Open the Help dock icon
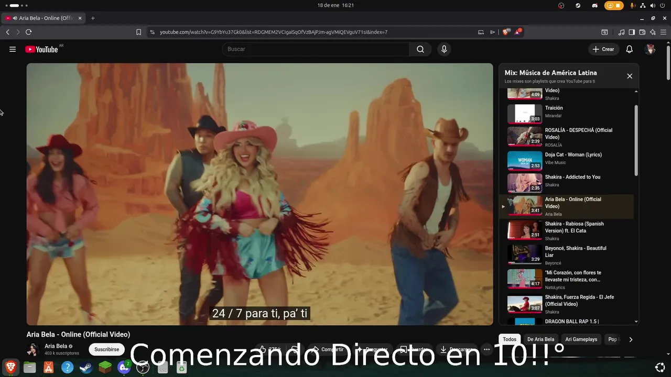The image size is (671, 377). pyautogui.click(x=68, y=367)
